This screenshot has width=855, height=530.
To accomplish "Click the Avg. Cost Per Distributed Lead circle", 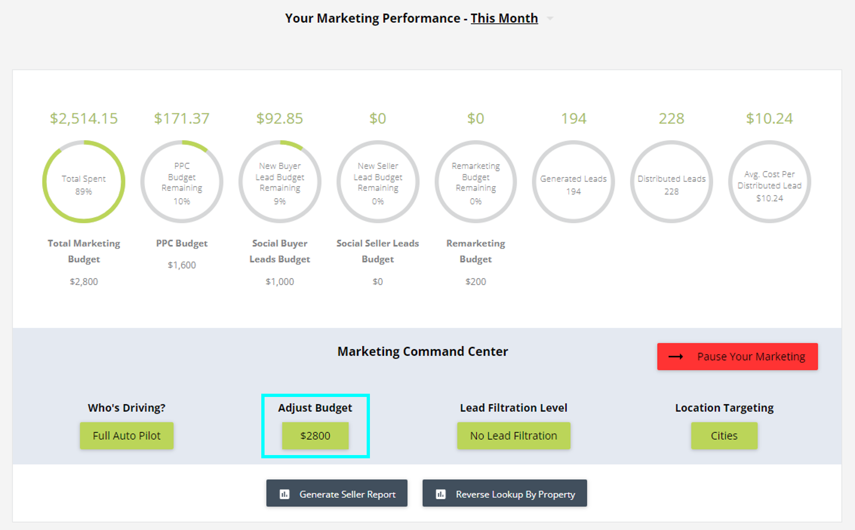I will pyautogui.click(x=770, y=182).
